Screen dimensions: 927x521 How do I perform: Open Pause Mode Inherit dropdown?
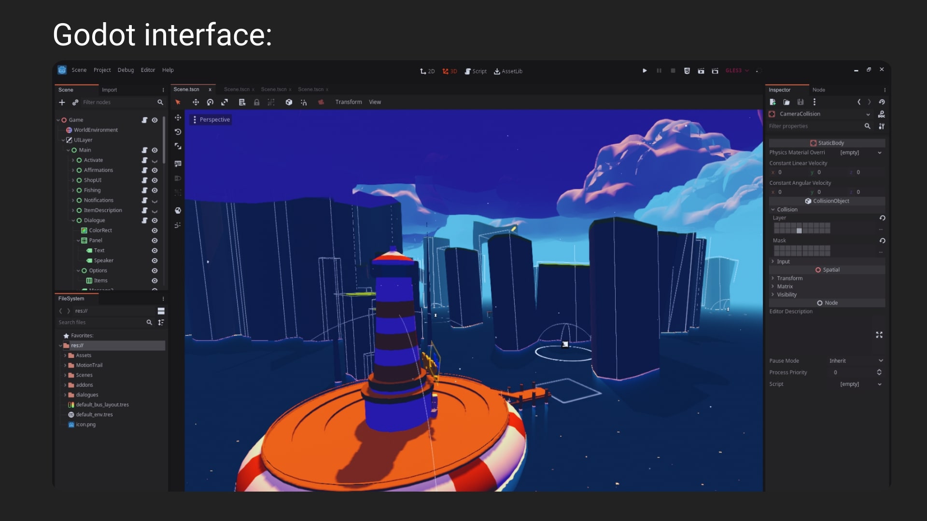(856, 361)
